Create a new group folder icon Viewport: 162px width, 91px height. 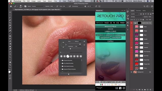[x=145, y=90]
